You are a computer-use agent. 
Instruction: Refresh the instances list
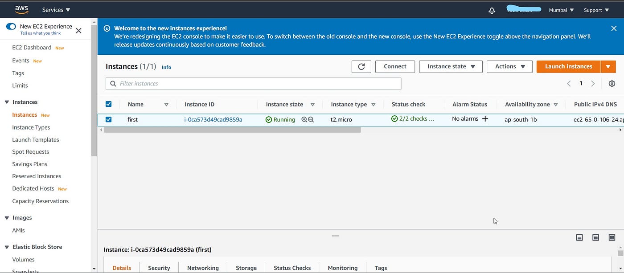pos(361,66)
